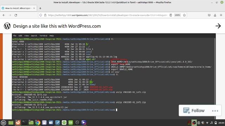Open the three-dots menu beside Follow
Viewport: 225px width, 126px height.
pyautogui.click(x=215, y=111)
